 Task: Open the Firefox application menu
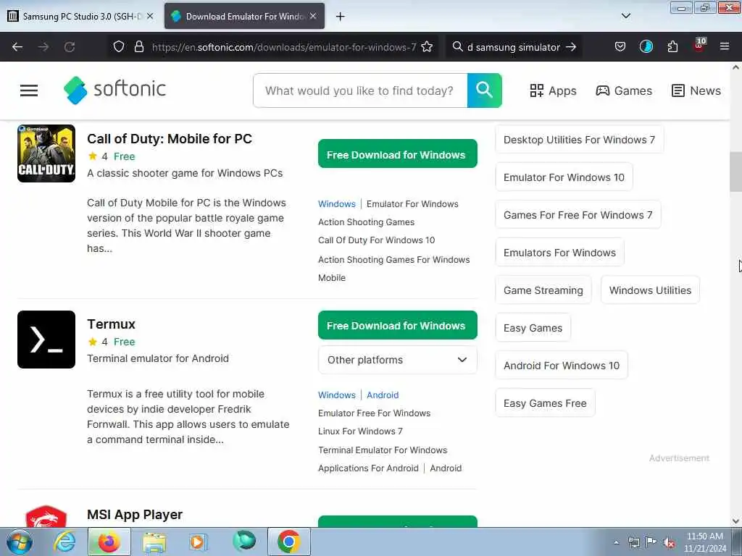(725, 47)
